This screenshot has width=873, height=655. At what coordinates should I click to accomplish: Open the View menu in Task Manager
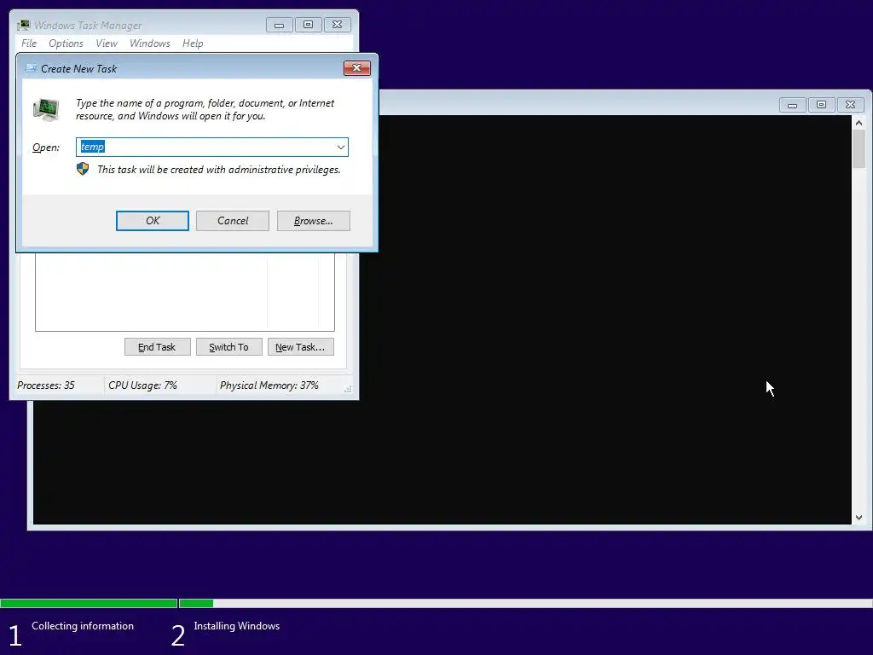click(x=107, y=43)
